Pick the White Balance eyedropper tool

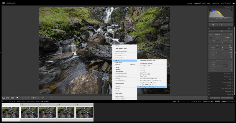pyautogui.click(x=211, y=38)
